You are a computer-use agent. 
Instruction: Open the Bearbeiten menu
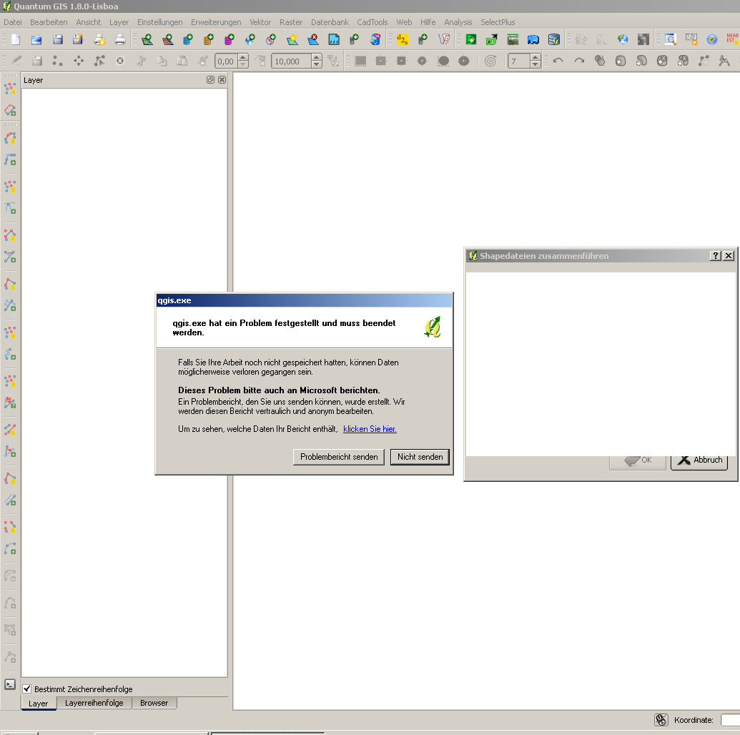point(49,22)
